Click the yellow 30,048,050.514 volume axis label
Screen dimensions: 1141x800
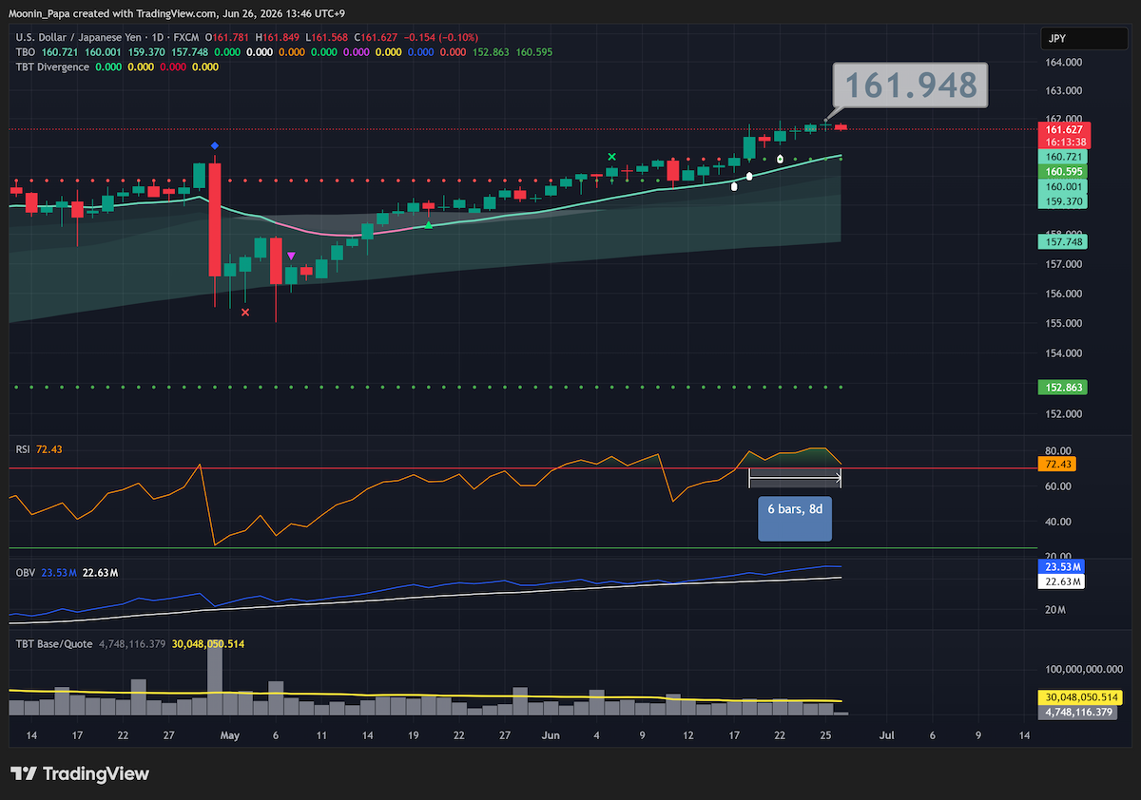coord(1082,698)
